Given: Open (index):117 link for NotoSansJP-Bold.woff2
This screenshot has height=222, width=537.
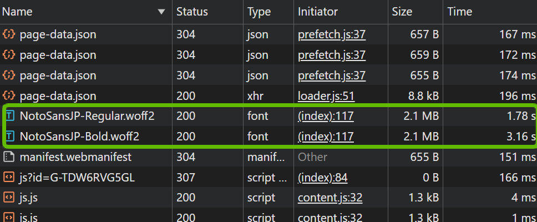Looking at the screenshot, I should coord(326,137).
